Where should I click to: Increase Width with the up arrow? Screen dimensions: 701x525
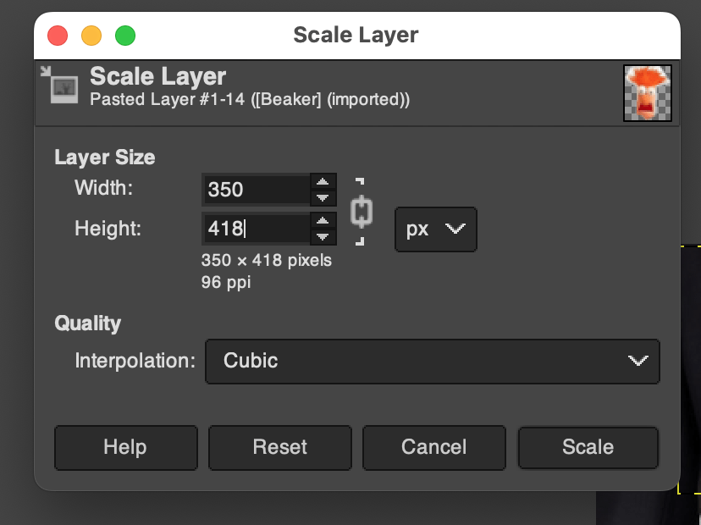(322, 181)
